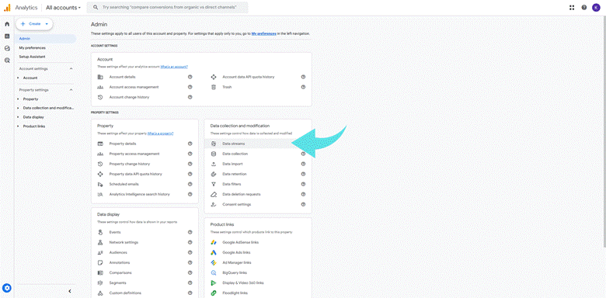The height and width of the screenshot is (298, 606).
Task: Expand the Data display tree item
Action: point(18,117)
